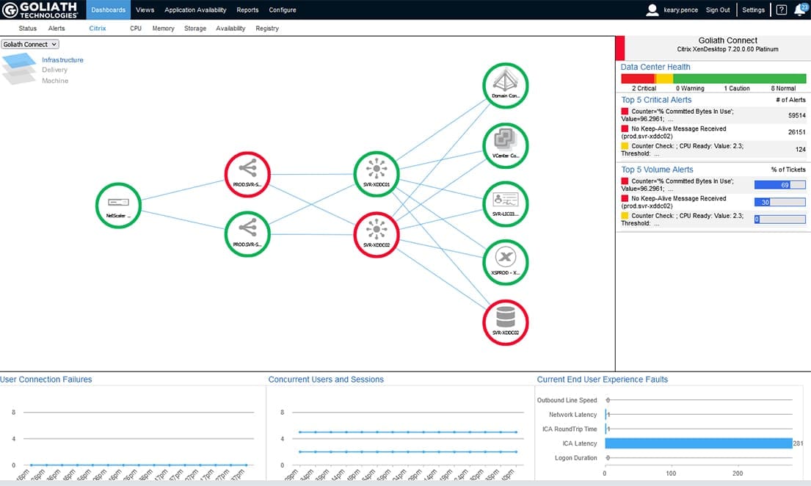Enable the Infrastructure layer view
Image resolution: width=811 pixels, height=486 pixels.
pyautogui.click(x=63, y=59)
